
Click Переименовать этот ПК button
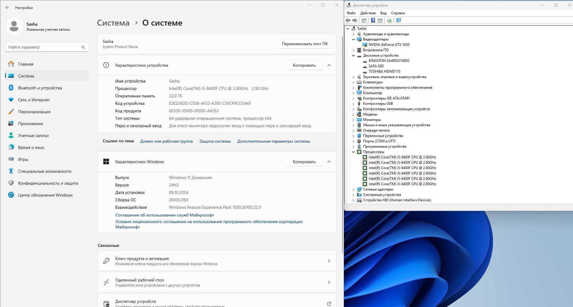pyautogui.click(x=305, y=44)
